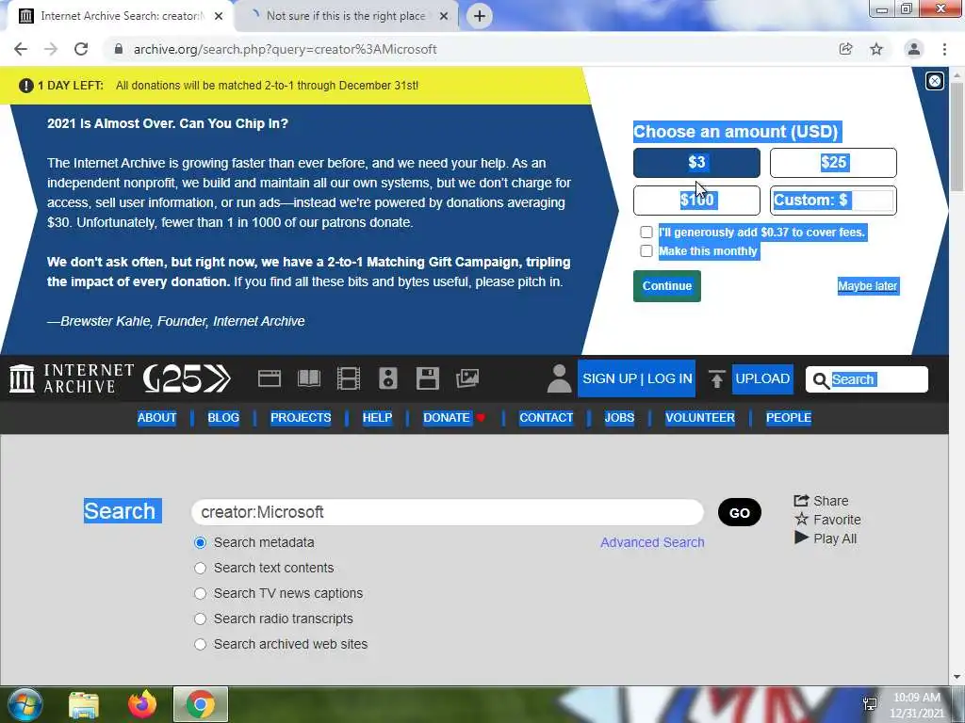Click the top navigation Search box
The height and width of the screenshot is (723, 965).
[x=867, y=380]
